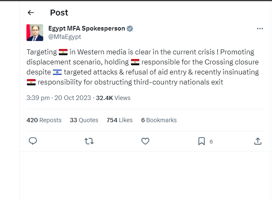
Task: Click the repost arrows icon
Action: (89, 141)
